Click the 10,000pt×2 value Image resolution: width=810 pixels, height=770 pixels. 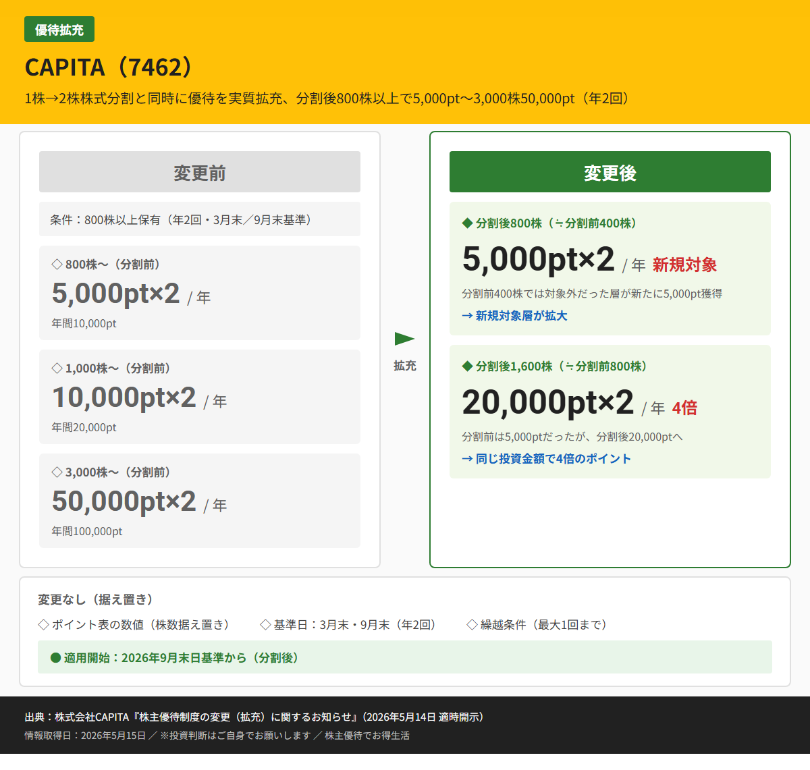(124, 397)
